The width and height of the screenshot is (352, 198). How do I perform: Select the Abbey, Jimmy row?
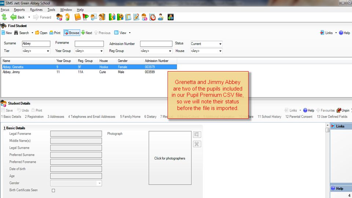tap(89, 72)
